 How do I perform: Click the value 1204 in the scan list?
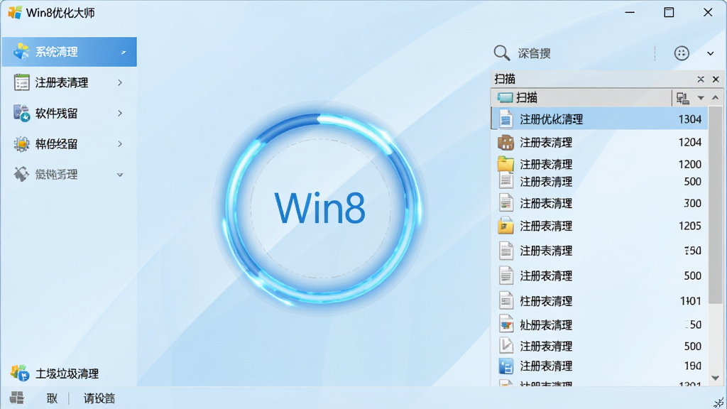[690, 142]
